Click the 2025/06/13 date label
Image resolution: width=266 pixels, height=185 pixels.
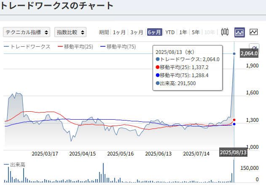coord(158,154)
